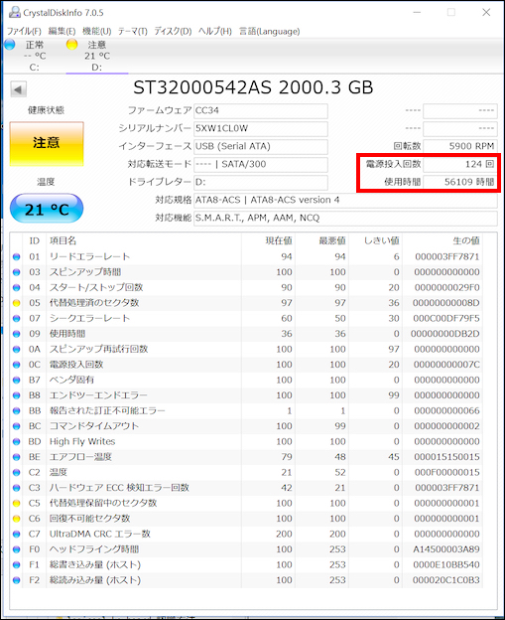The width and height of the screenshot is (505, 620).
Task: Open the テーマ(T) menu
Action: pos(132,31)
